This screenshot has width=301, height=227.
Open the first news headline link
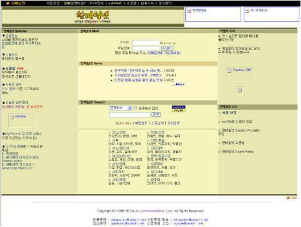(x=139, y=70)
